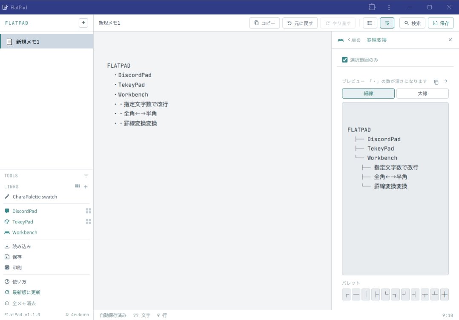Screen dimensions: 459x320
Task: Insert the ┼ cross palette character
Action: (x=445, y=294)
